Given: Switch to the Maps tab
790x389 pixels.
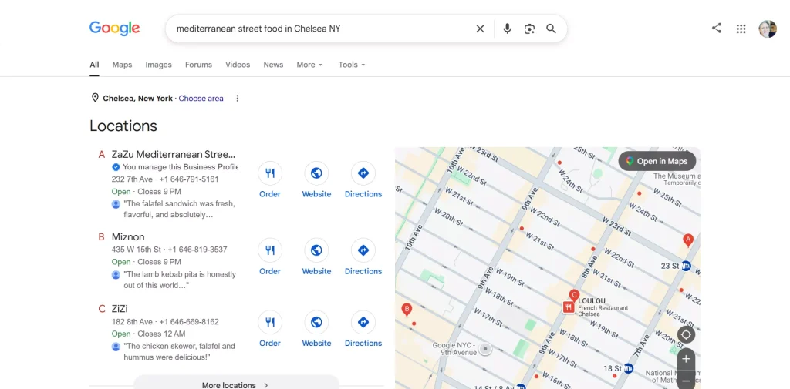Looking at the screenshot, I should (x=122, y=65).
